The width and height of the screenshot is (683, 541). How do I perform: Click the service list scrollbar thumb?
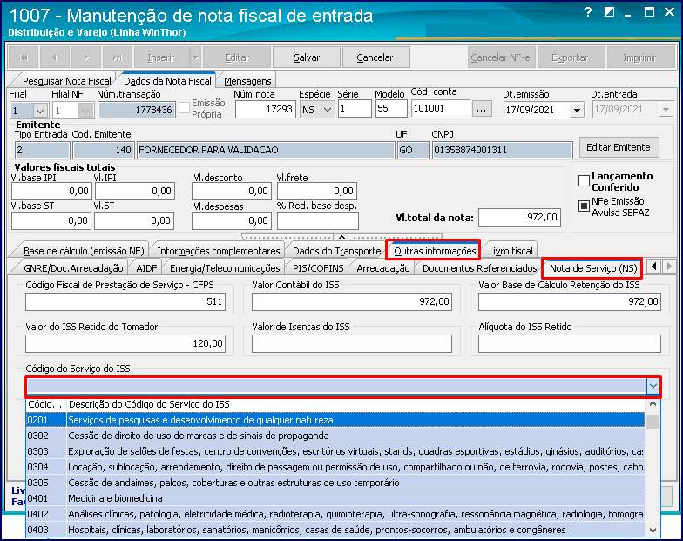click(x=653, y=422)
